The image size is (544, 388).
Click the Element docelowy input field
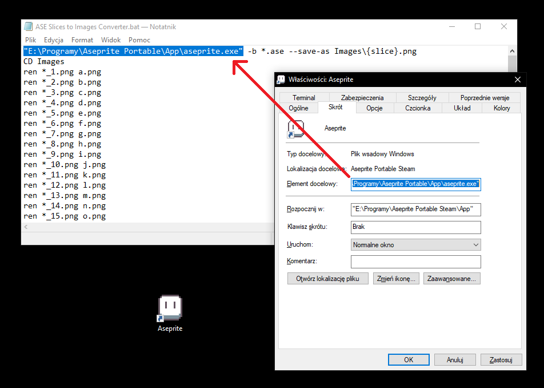tap(415, 184)
